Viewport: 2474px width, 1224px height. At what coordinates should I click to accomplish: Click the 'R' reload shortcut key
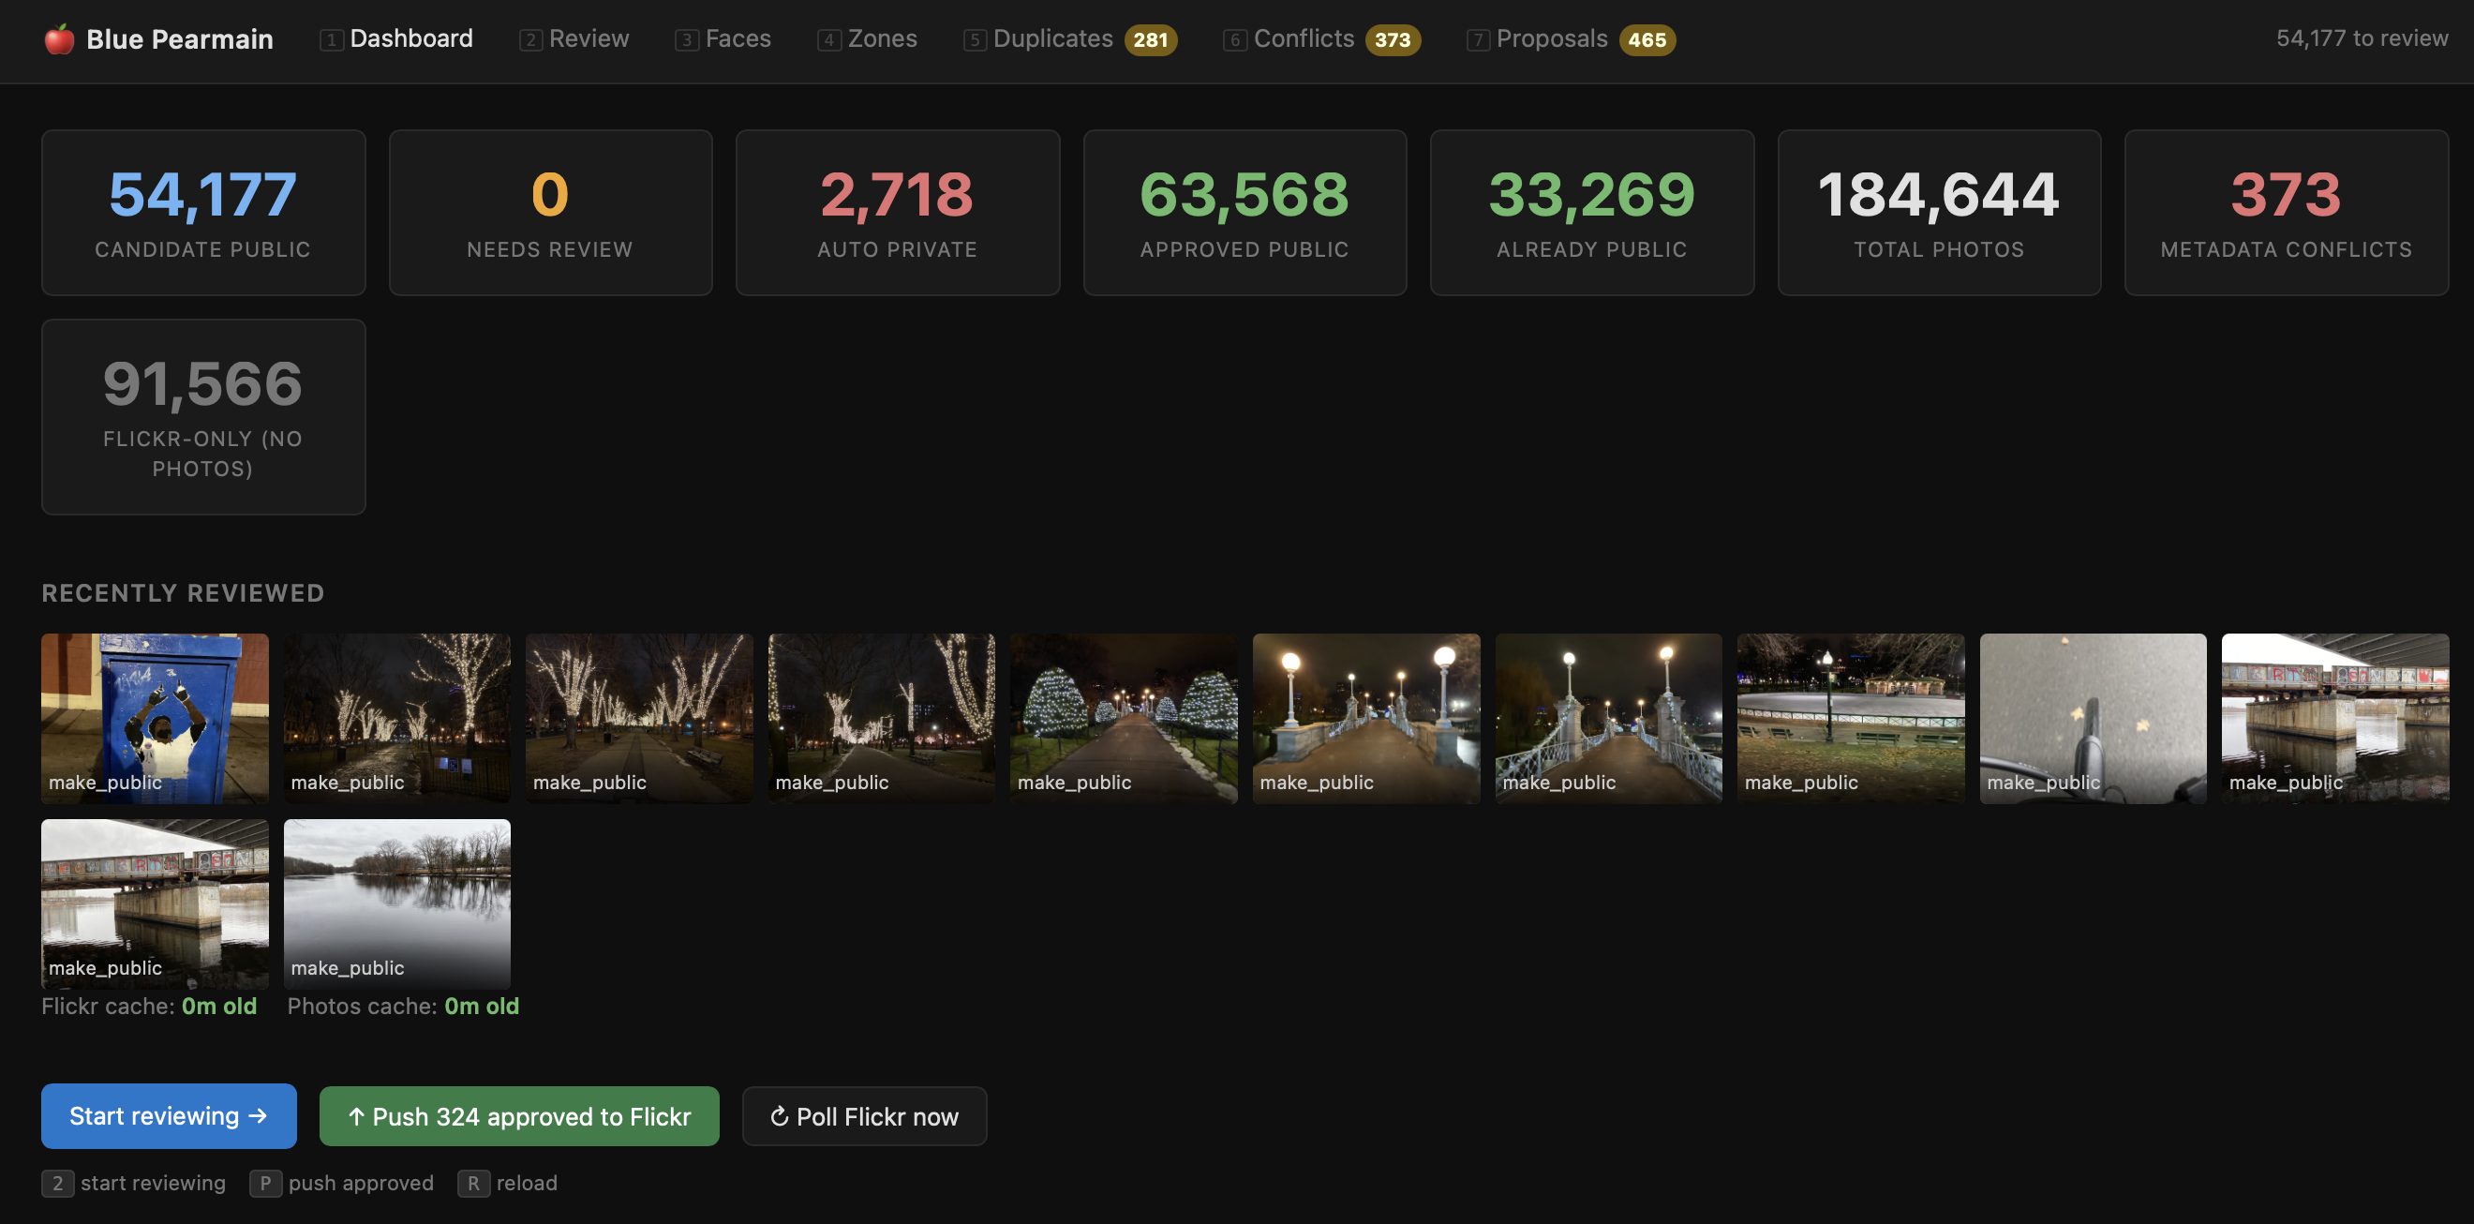coord(473,1183)
